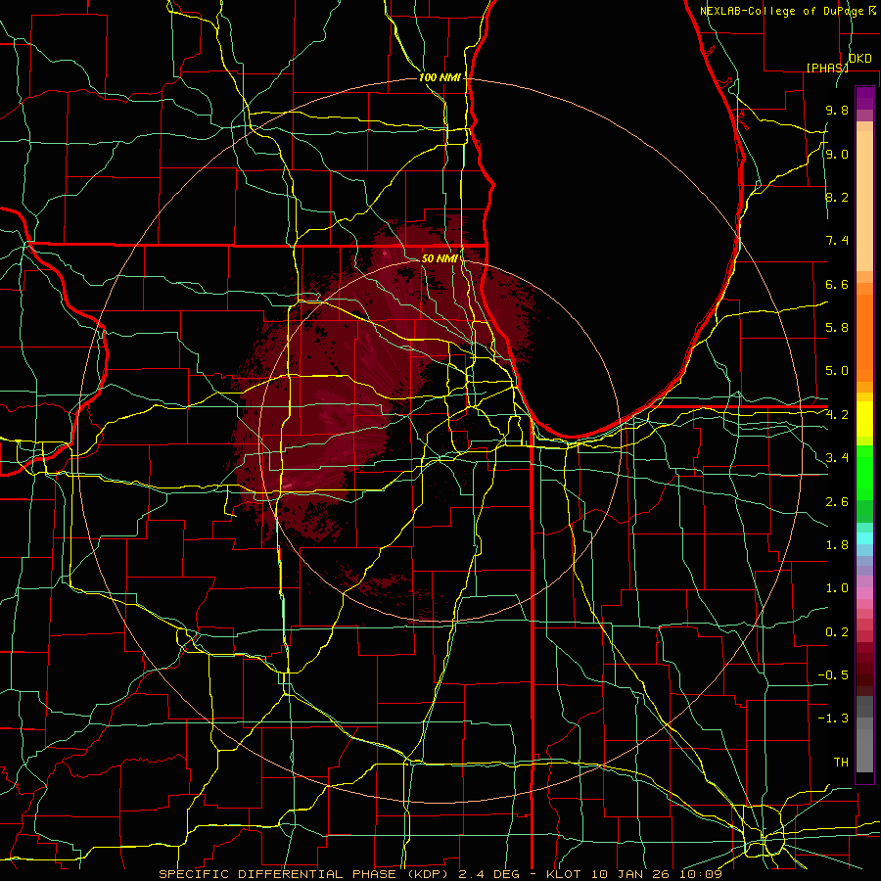Viewport: 881px width, 881px height.
Task: Click the 4.2 scale value
Action: pos(837,415)
